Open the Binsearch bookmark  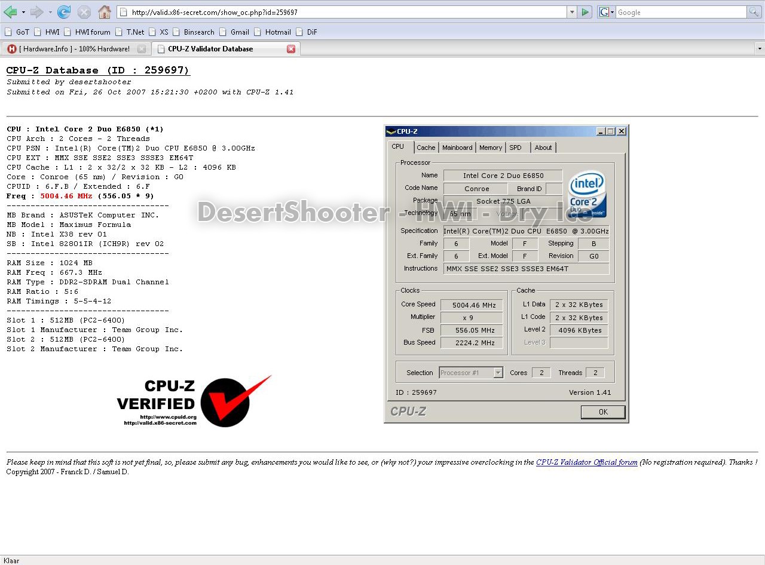pyautogui.click(x=193, y=32)
